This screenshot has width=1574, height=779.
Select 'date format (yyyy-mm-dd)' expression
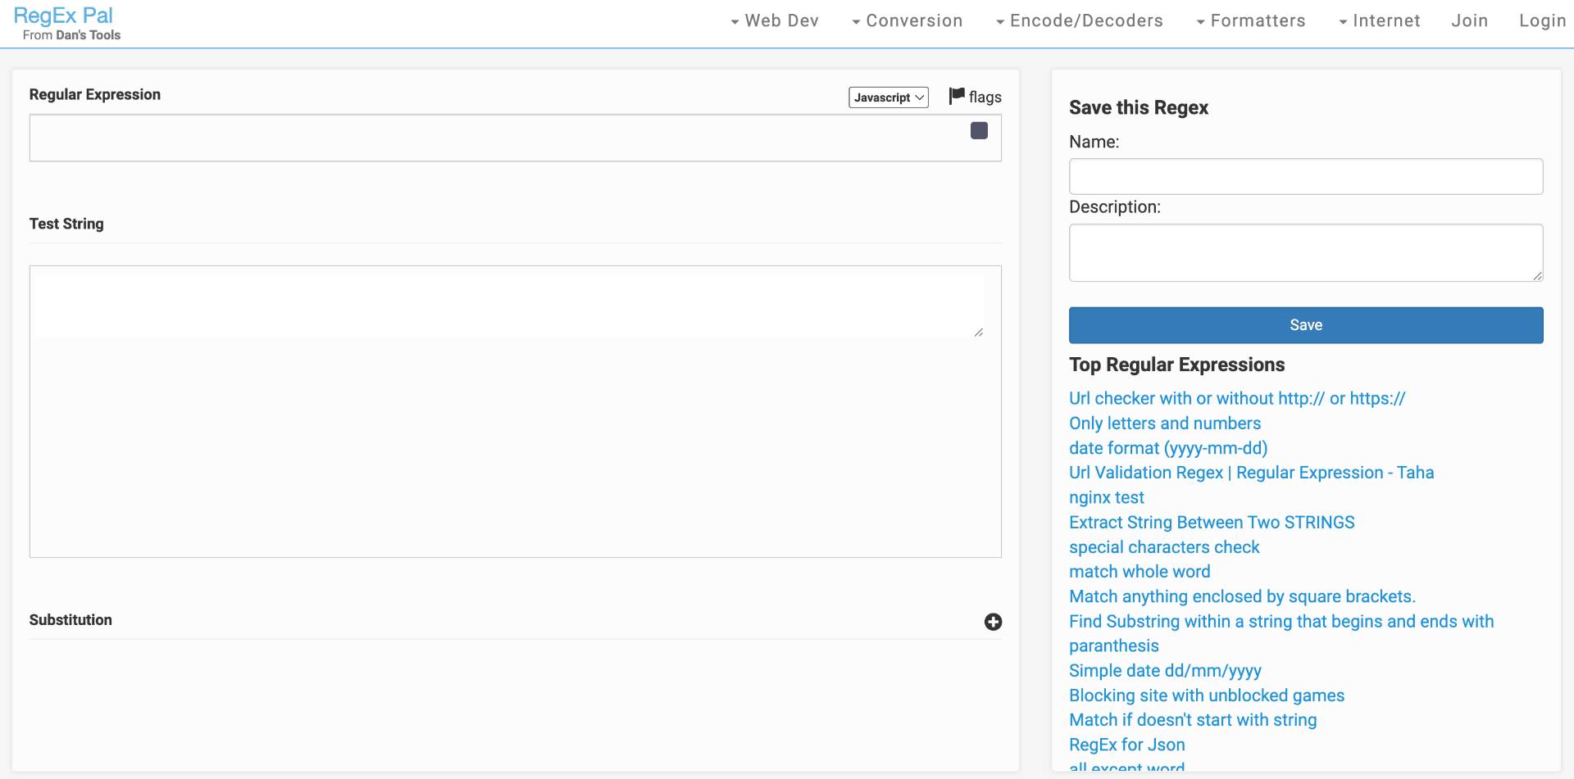coord(1167,448)
